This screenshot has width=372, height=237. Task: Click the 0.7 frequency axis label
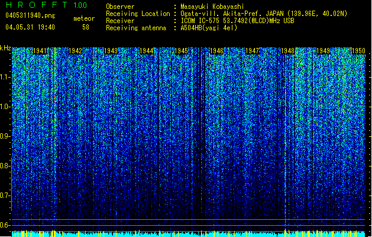pos(5,196)
